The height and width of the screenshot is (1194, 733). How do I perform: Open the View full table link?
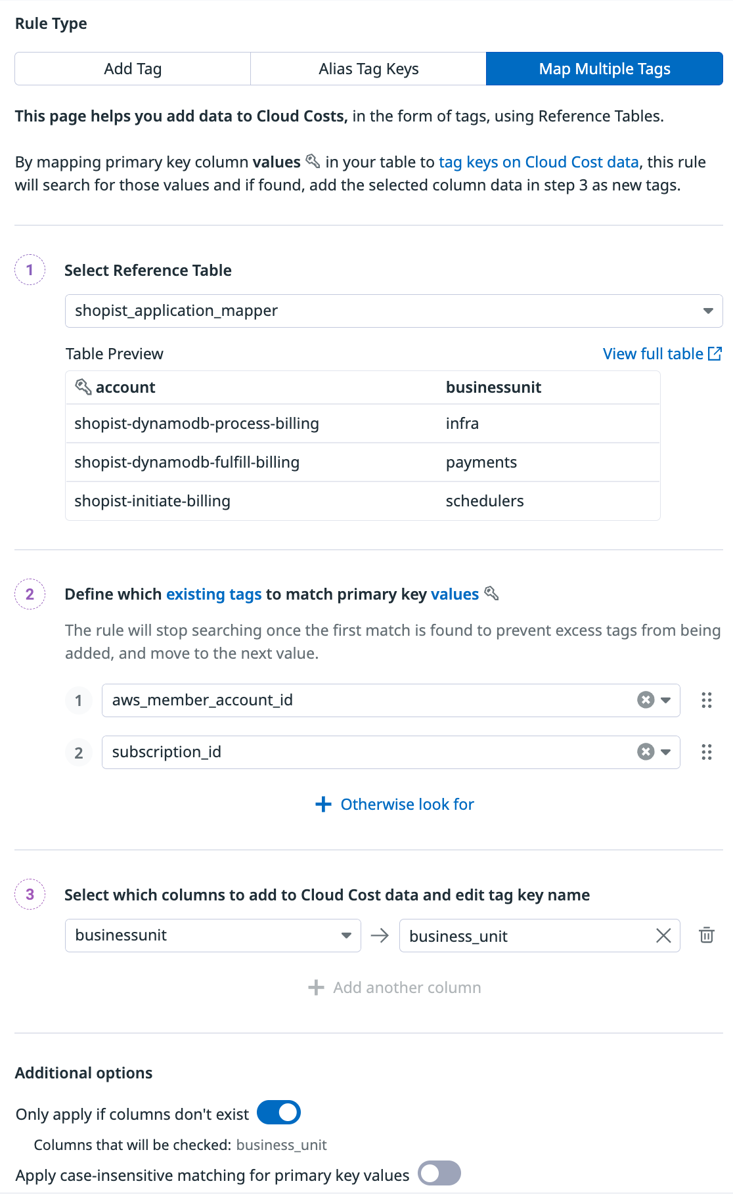click(653, 354)
